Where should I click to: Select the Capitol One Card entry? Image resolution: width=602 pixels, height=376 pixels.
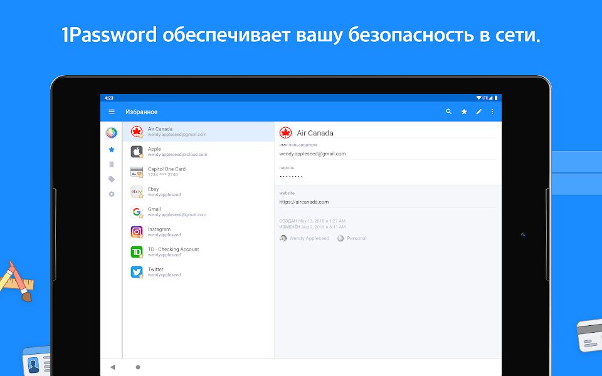point(199,172)
